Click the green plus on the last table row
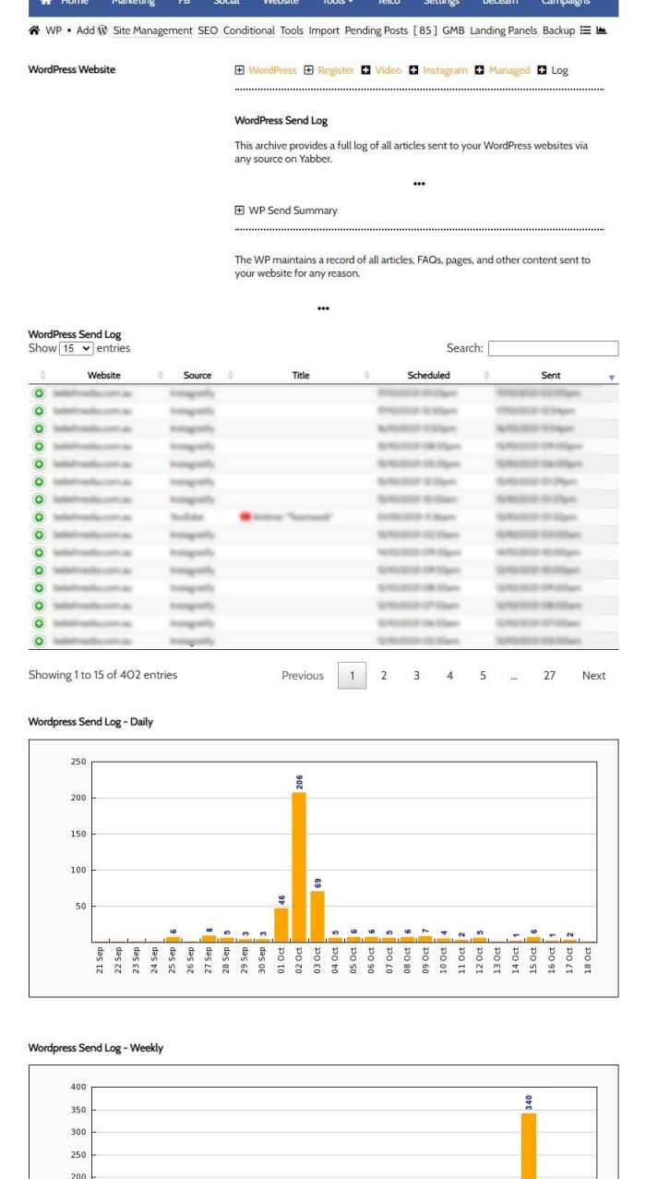Viewport: 646px width, 1179px height. click(39, 641)
